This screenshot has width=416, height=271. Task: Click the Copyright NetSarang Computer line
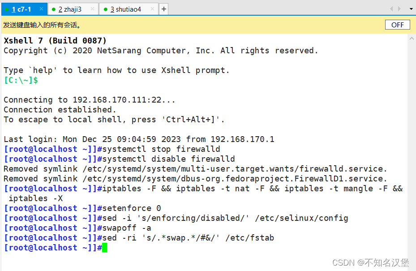[x=161, y=51]
